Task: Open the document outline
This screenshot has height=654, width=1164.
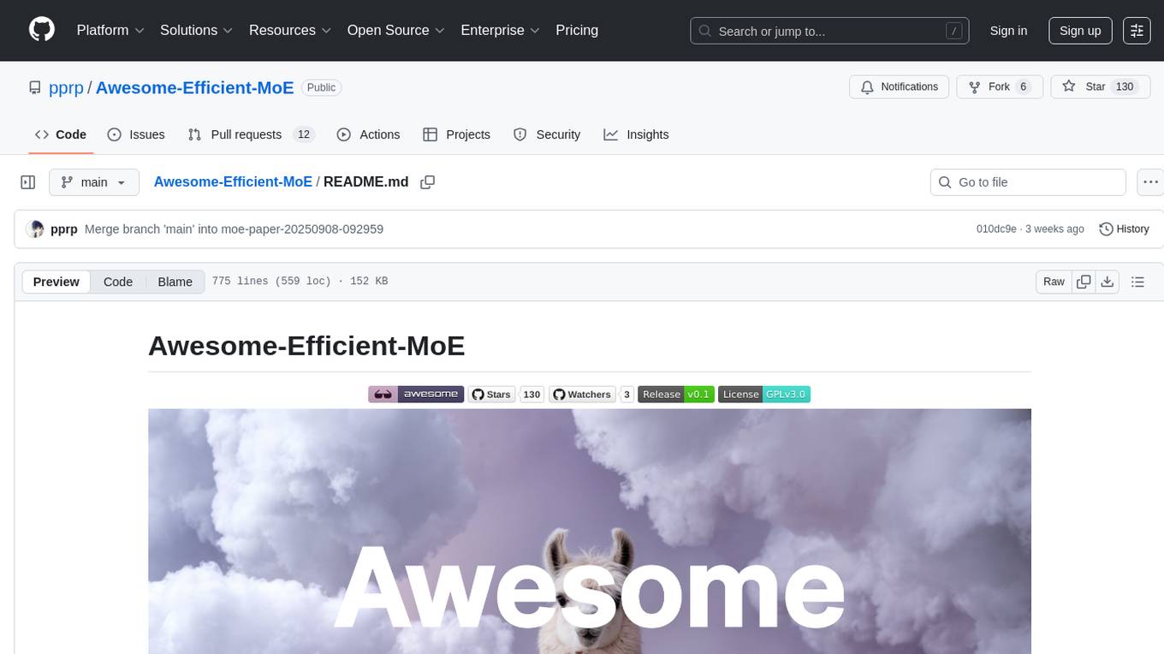Action: [1137, 282]
